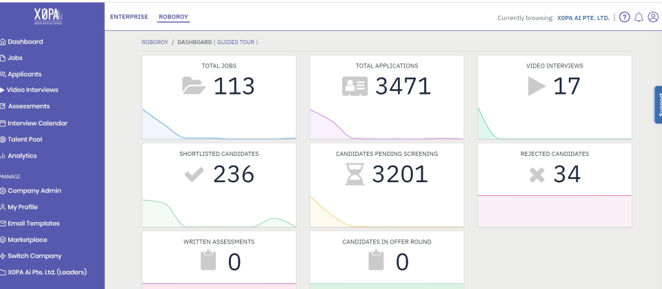This screenshot has height=289, width=662.
Task: Click the Shortlisted Candidates checkmark icon
Action: pos(194,174)
